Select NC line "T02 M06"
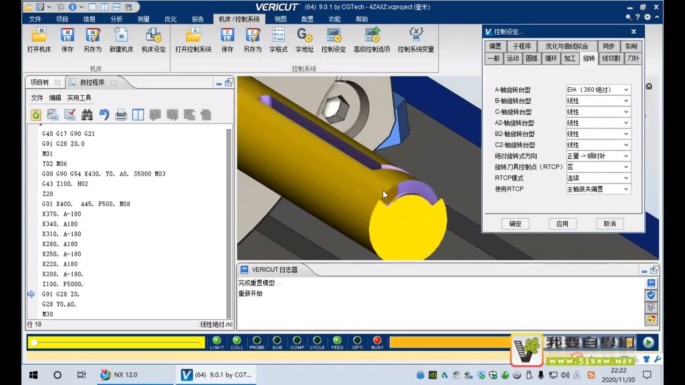This screenshot has width=685, height=385. (x=55, y=164)
